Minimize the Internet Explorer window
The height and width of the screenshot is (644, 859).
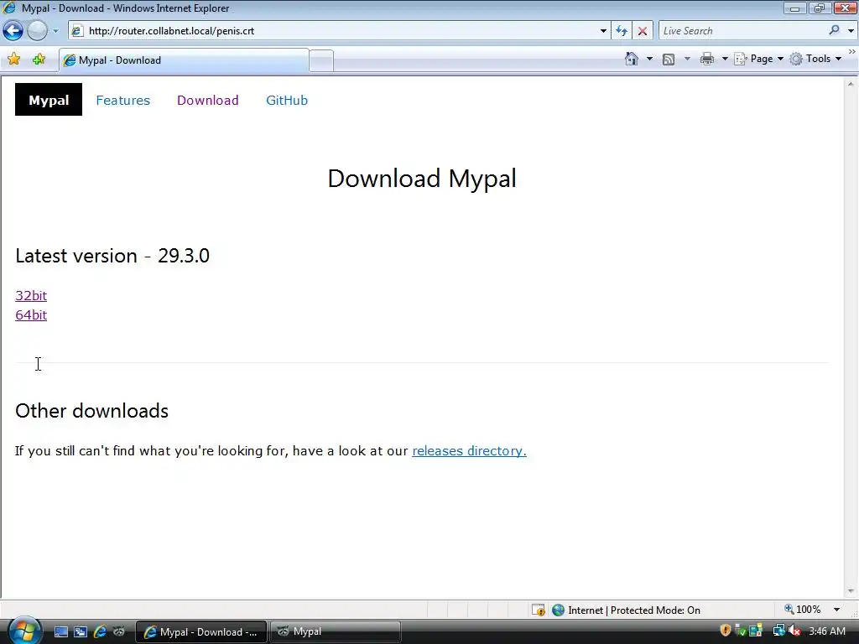point(794,8)
